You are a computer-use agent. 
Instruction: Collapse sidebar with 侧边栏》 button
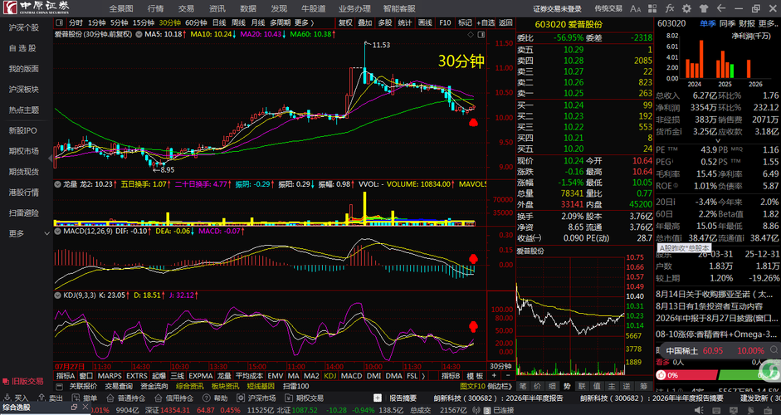[500, 386]
